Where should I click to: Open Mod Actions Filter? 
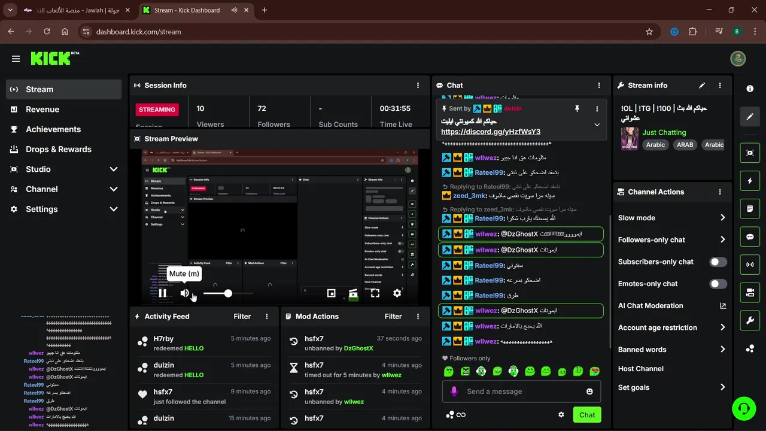point(393,317)
